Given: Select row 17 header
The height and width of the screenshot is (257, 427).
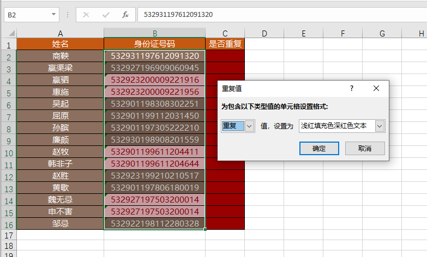Looking at the screenshot, I should [x=9, y=235].
